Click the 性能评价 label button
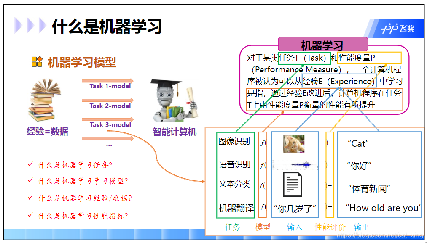 (x=330, y=227)
